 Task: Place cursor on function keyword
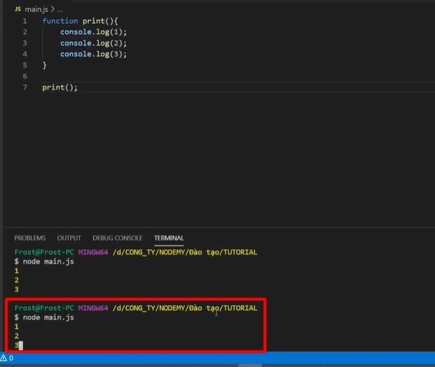click(x=60, y=21)
